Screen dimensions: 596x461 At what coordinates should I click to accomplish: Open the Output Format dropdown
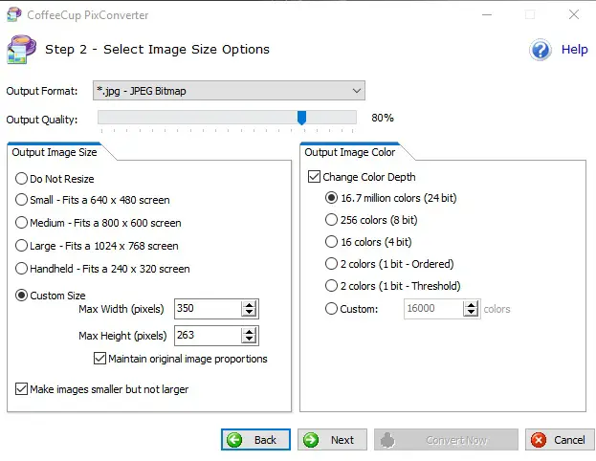(230, 91)
